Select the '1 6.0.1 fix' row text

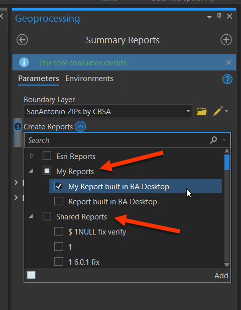point(84,262)
